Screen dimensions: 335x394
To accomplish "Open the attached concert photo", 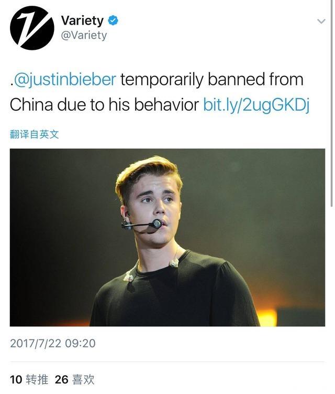I will click(x=167, y=238).
